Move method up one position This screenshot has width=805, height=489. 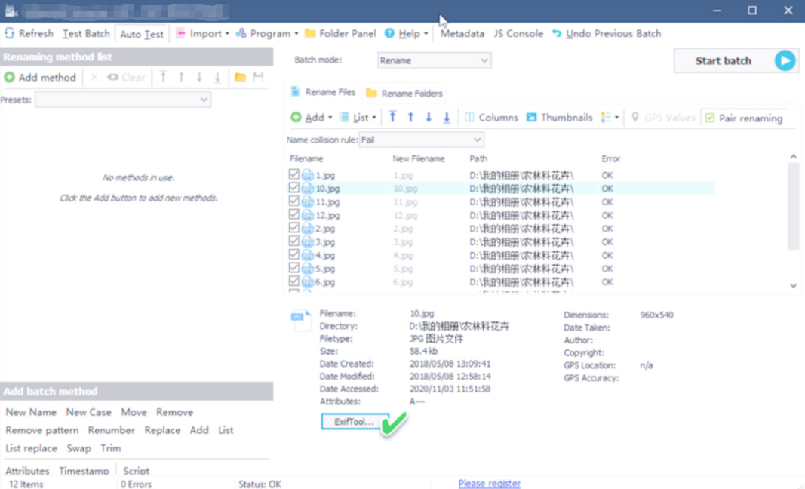tap(181, 77)
